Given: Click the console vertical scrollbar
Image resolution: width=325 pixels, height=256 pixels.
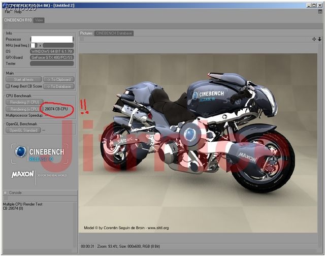Looking at the screenshot, I should click(x=75, y=225).
